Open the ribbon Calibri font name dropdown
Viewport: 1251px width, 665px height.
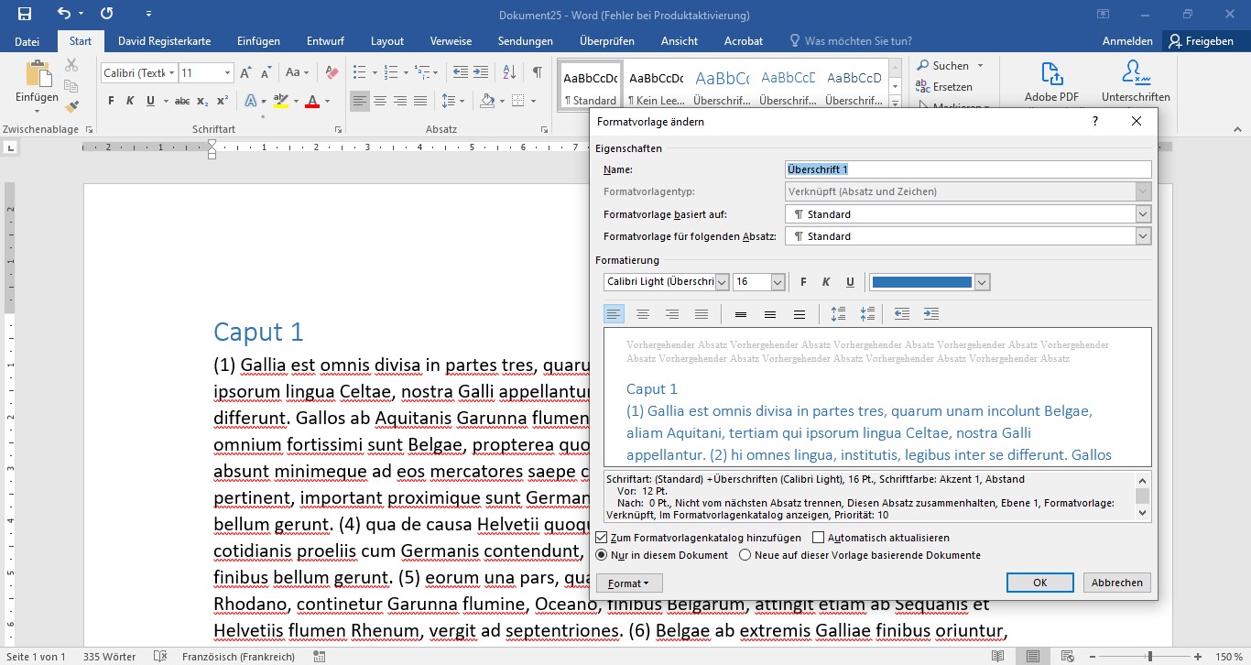pos(171,72)
